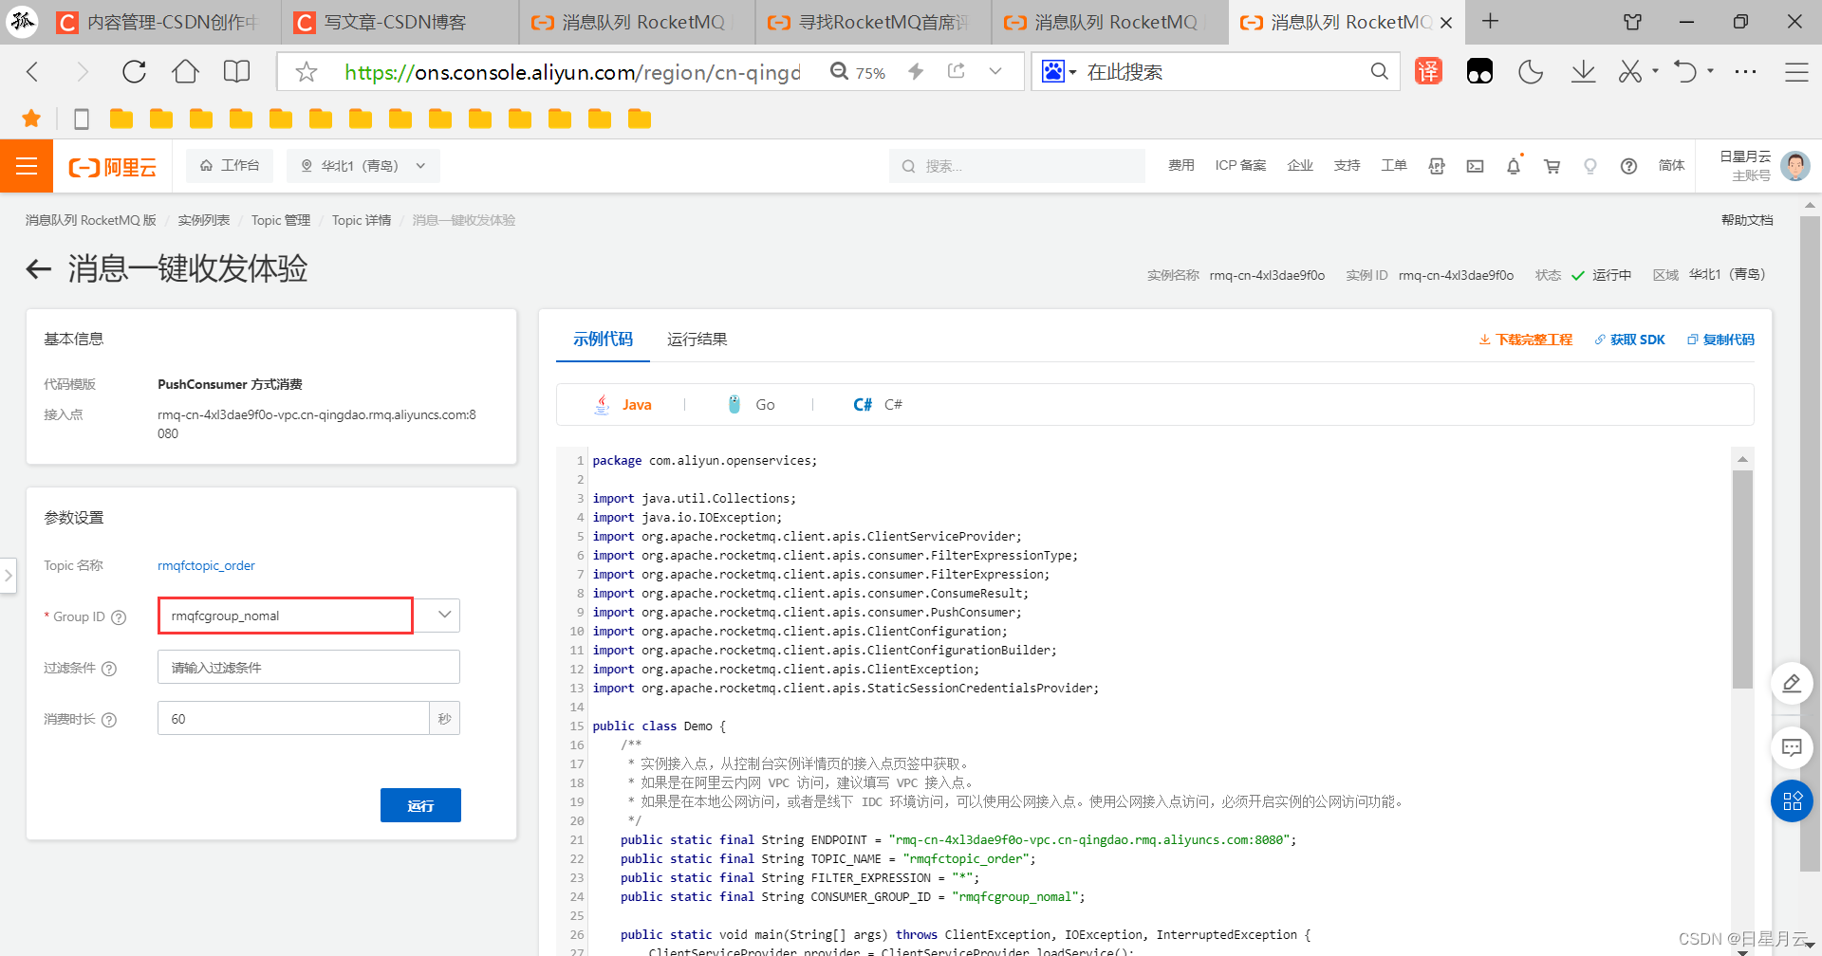Click the 运行 button
The height and width of the screenshot is (956, 1822).
pos(420,805)
